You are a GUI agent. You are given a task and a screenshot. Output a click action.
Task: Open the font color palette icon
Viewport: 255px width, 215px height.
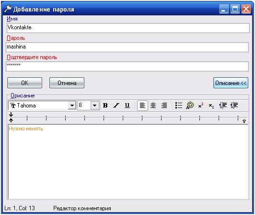[x=190, y=106]
